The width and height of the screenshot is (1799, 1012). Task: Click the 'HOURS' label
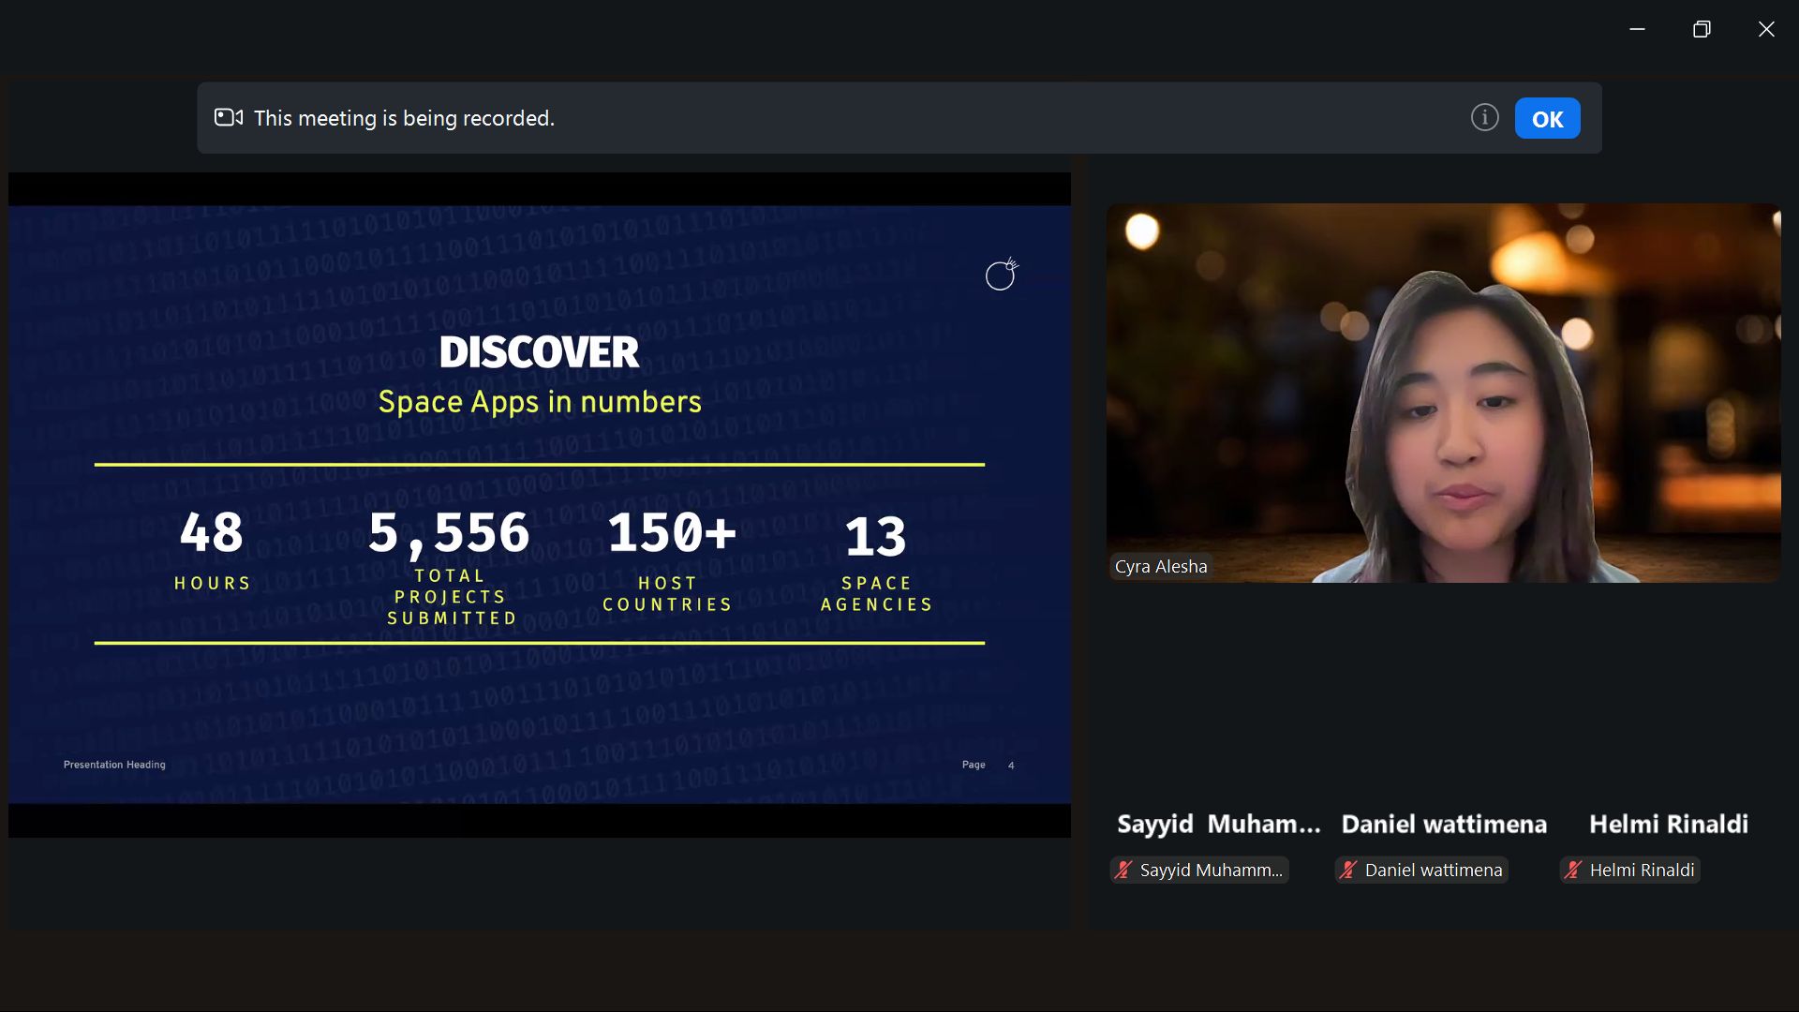(x=213, y=583)
